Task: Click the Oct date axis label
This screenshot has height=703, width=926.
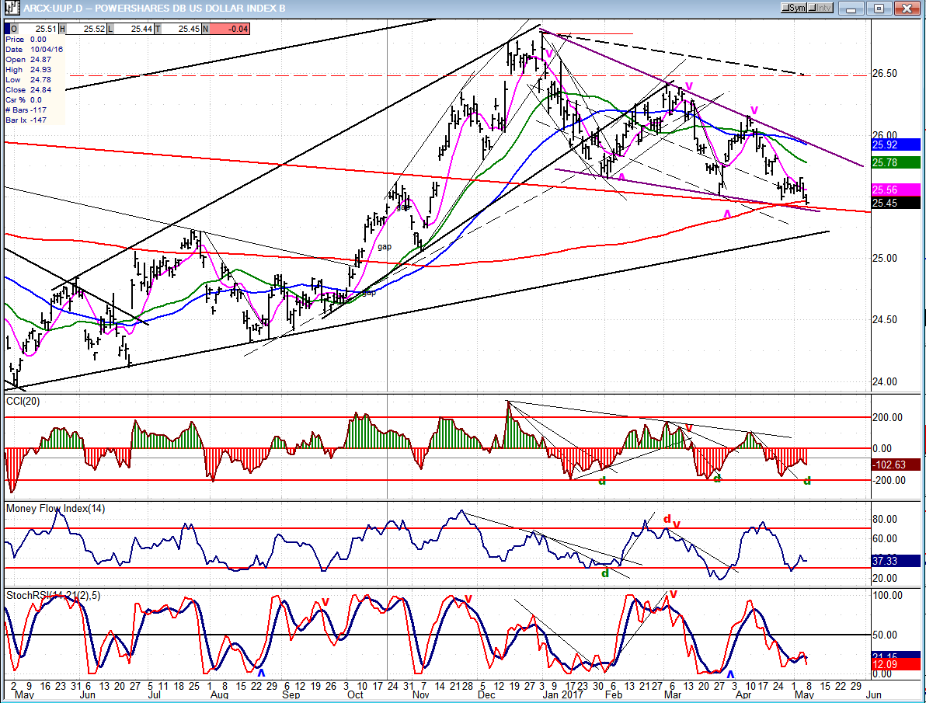Action: point(355,694)
